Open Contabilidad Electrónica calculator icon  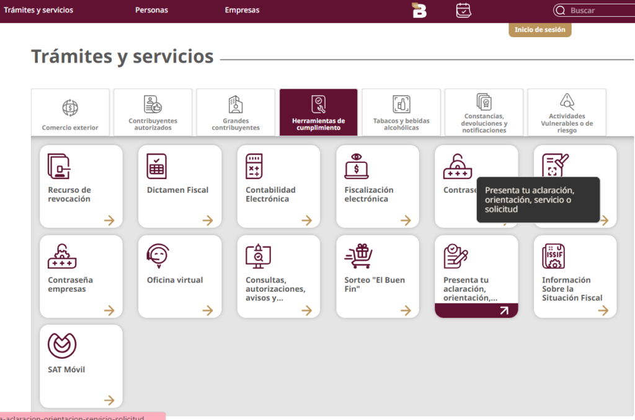(254, 166)
